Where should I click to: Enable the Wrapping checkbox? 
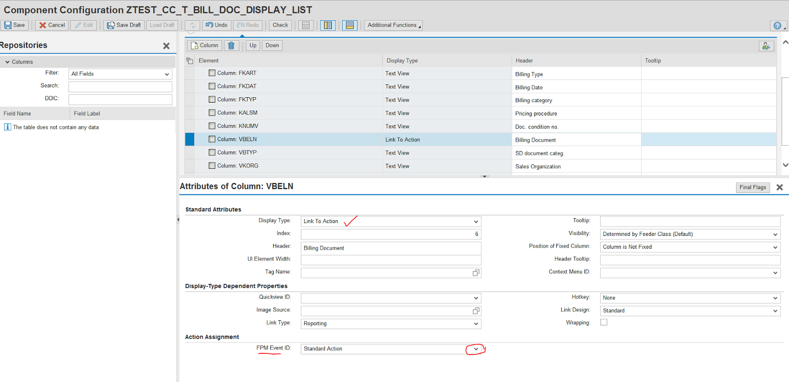tap(604, 322)
